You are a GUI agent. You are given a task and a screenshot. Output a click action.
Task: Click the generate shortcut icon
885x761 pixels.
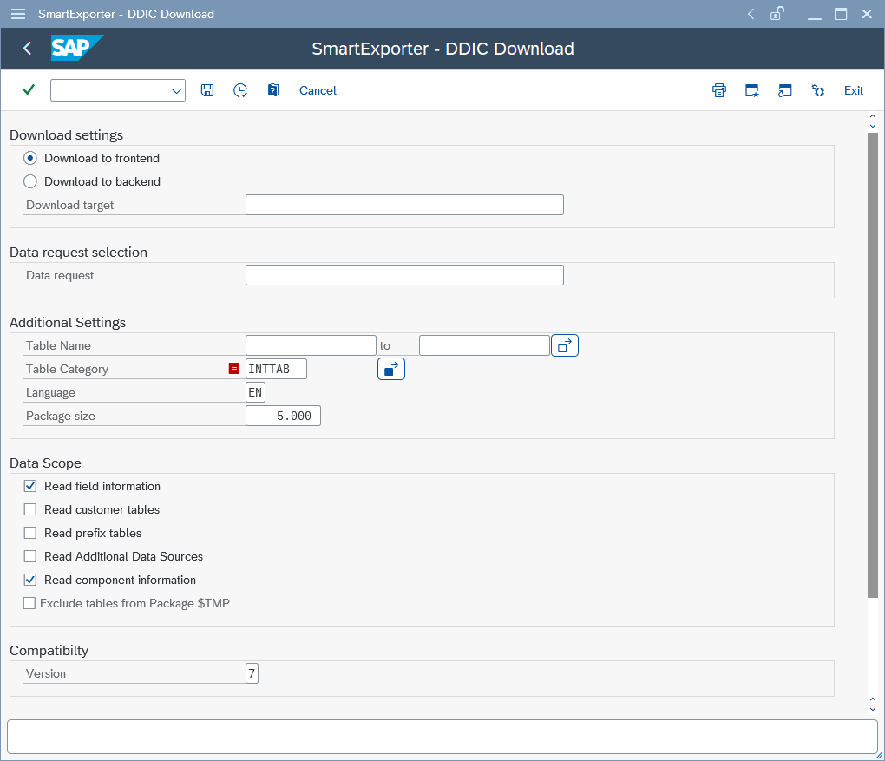tap(784, 90)
